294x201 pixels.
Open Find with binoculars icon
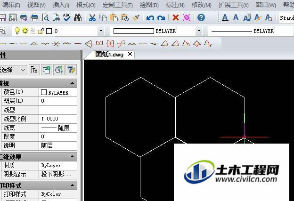click(x=78, y=17)
